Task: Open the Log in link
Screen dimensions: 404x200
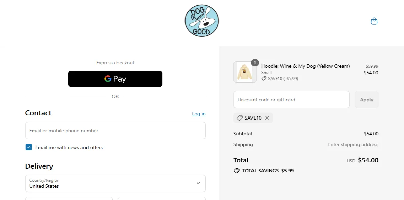Action: point(198,114)
